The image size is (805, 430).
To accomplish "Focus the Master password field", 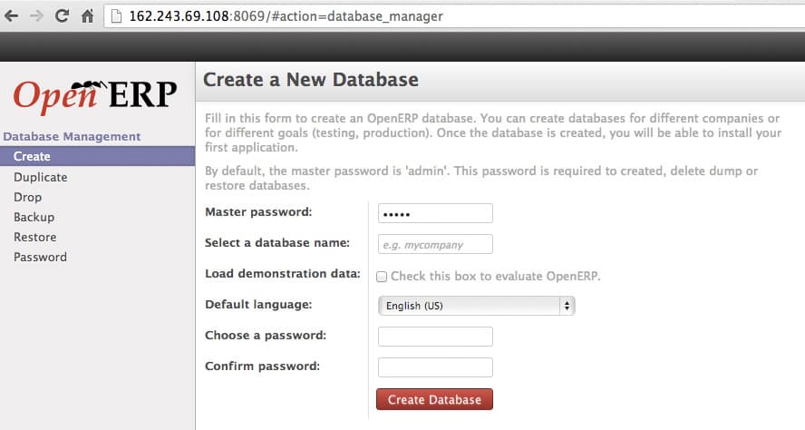I will [x=435, y=213].
